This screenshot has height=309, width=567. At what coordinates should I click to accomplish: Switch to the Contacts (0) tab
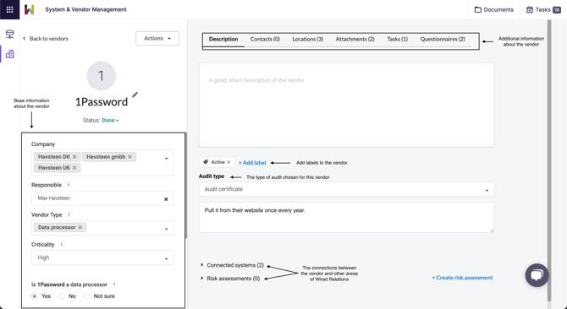[x=265, y=40]
